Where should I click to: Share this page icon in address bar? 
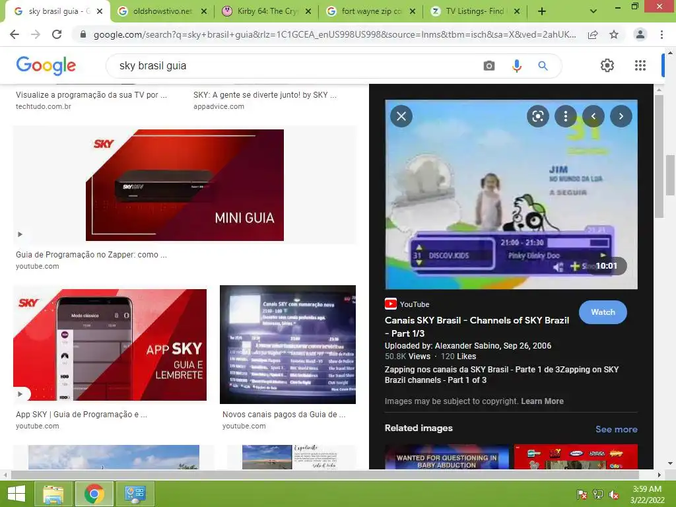(593, 34)
